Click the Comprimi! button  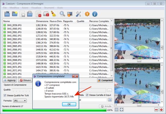click(105, 80)
